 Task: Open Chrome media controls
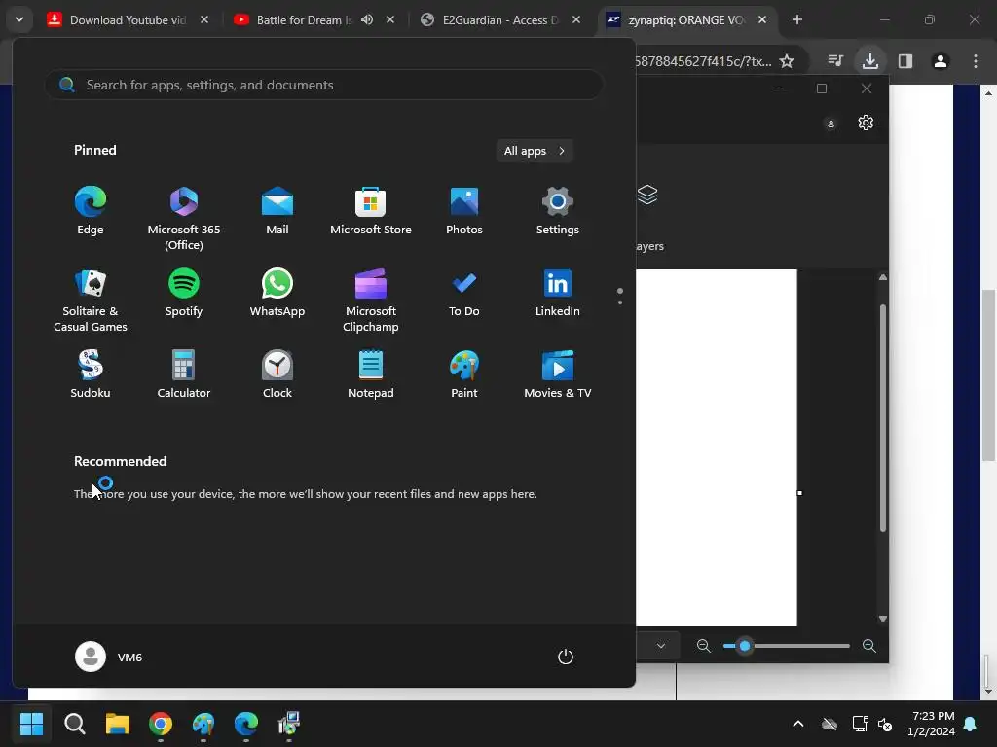[x=835, y=61]
